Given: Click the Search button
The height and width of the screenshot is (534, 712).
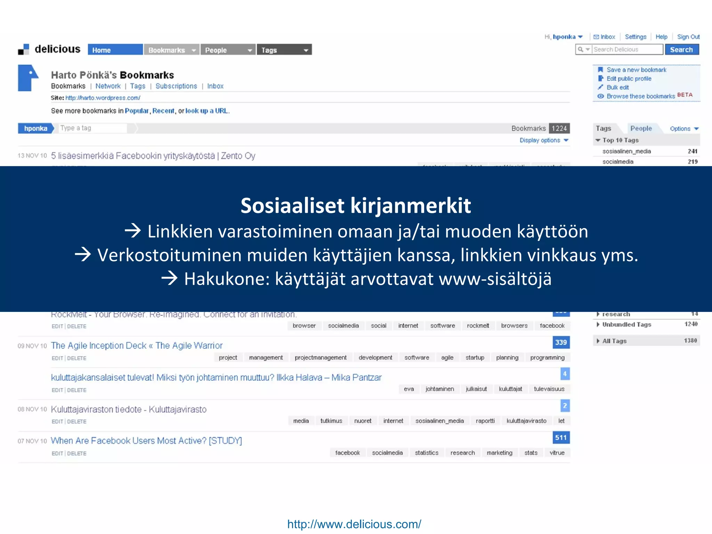Looking at the screenshot, I should pos(682,50).
